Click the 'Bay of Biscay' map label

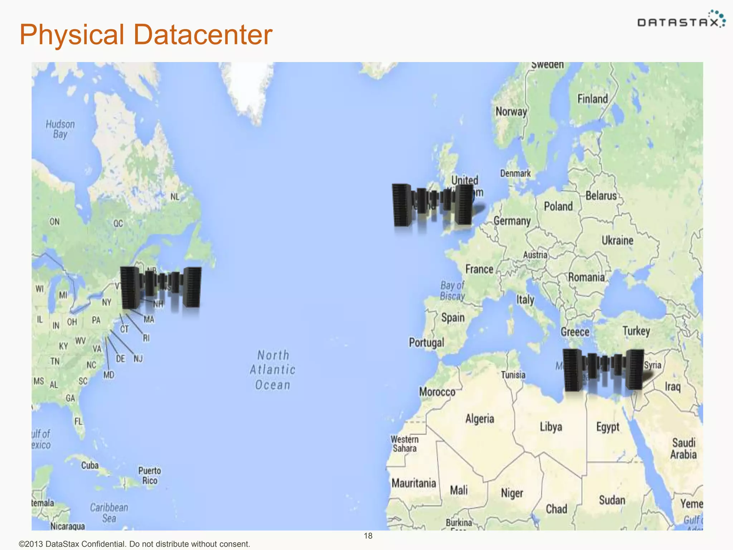pyautogui.click(x=452, y=290)
